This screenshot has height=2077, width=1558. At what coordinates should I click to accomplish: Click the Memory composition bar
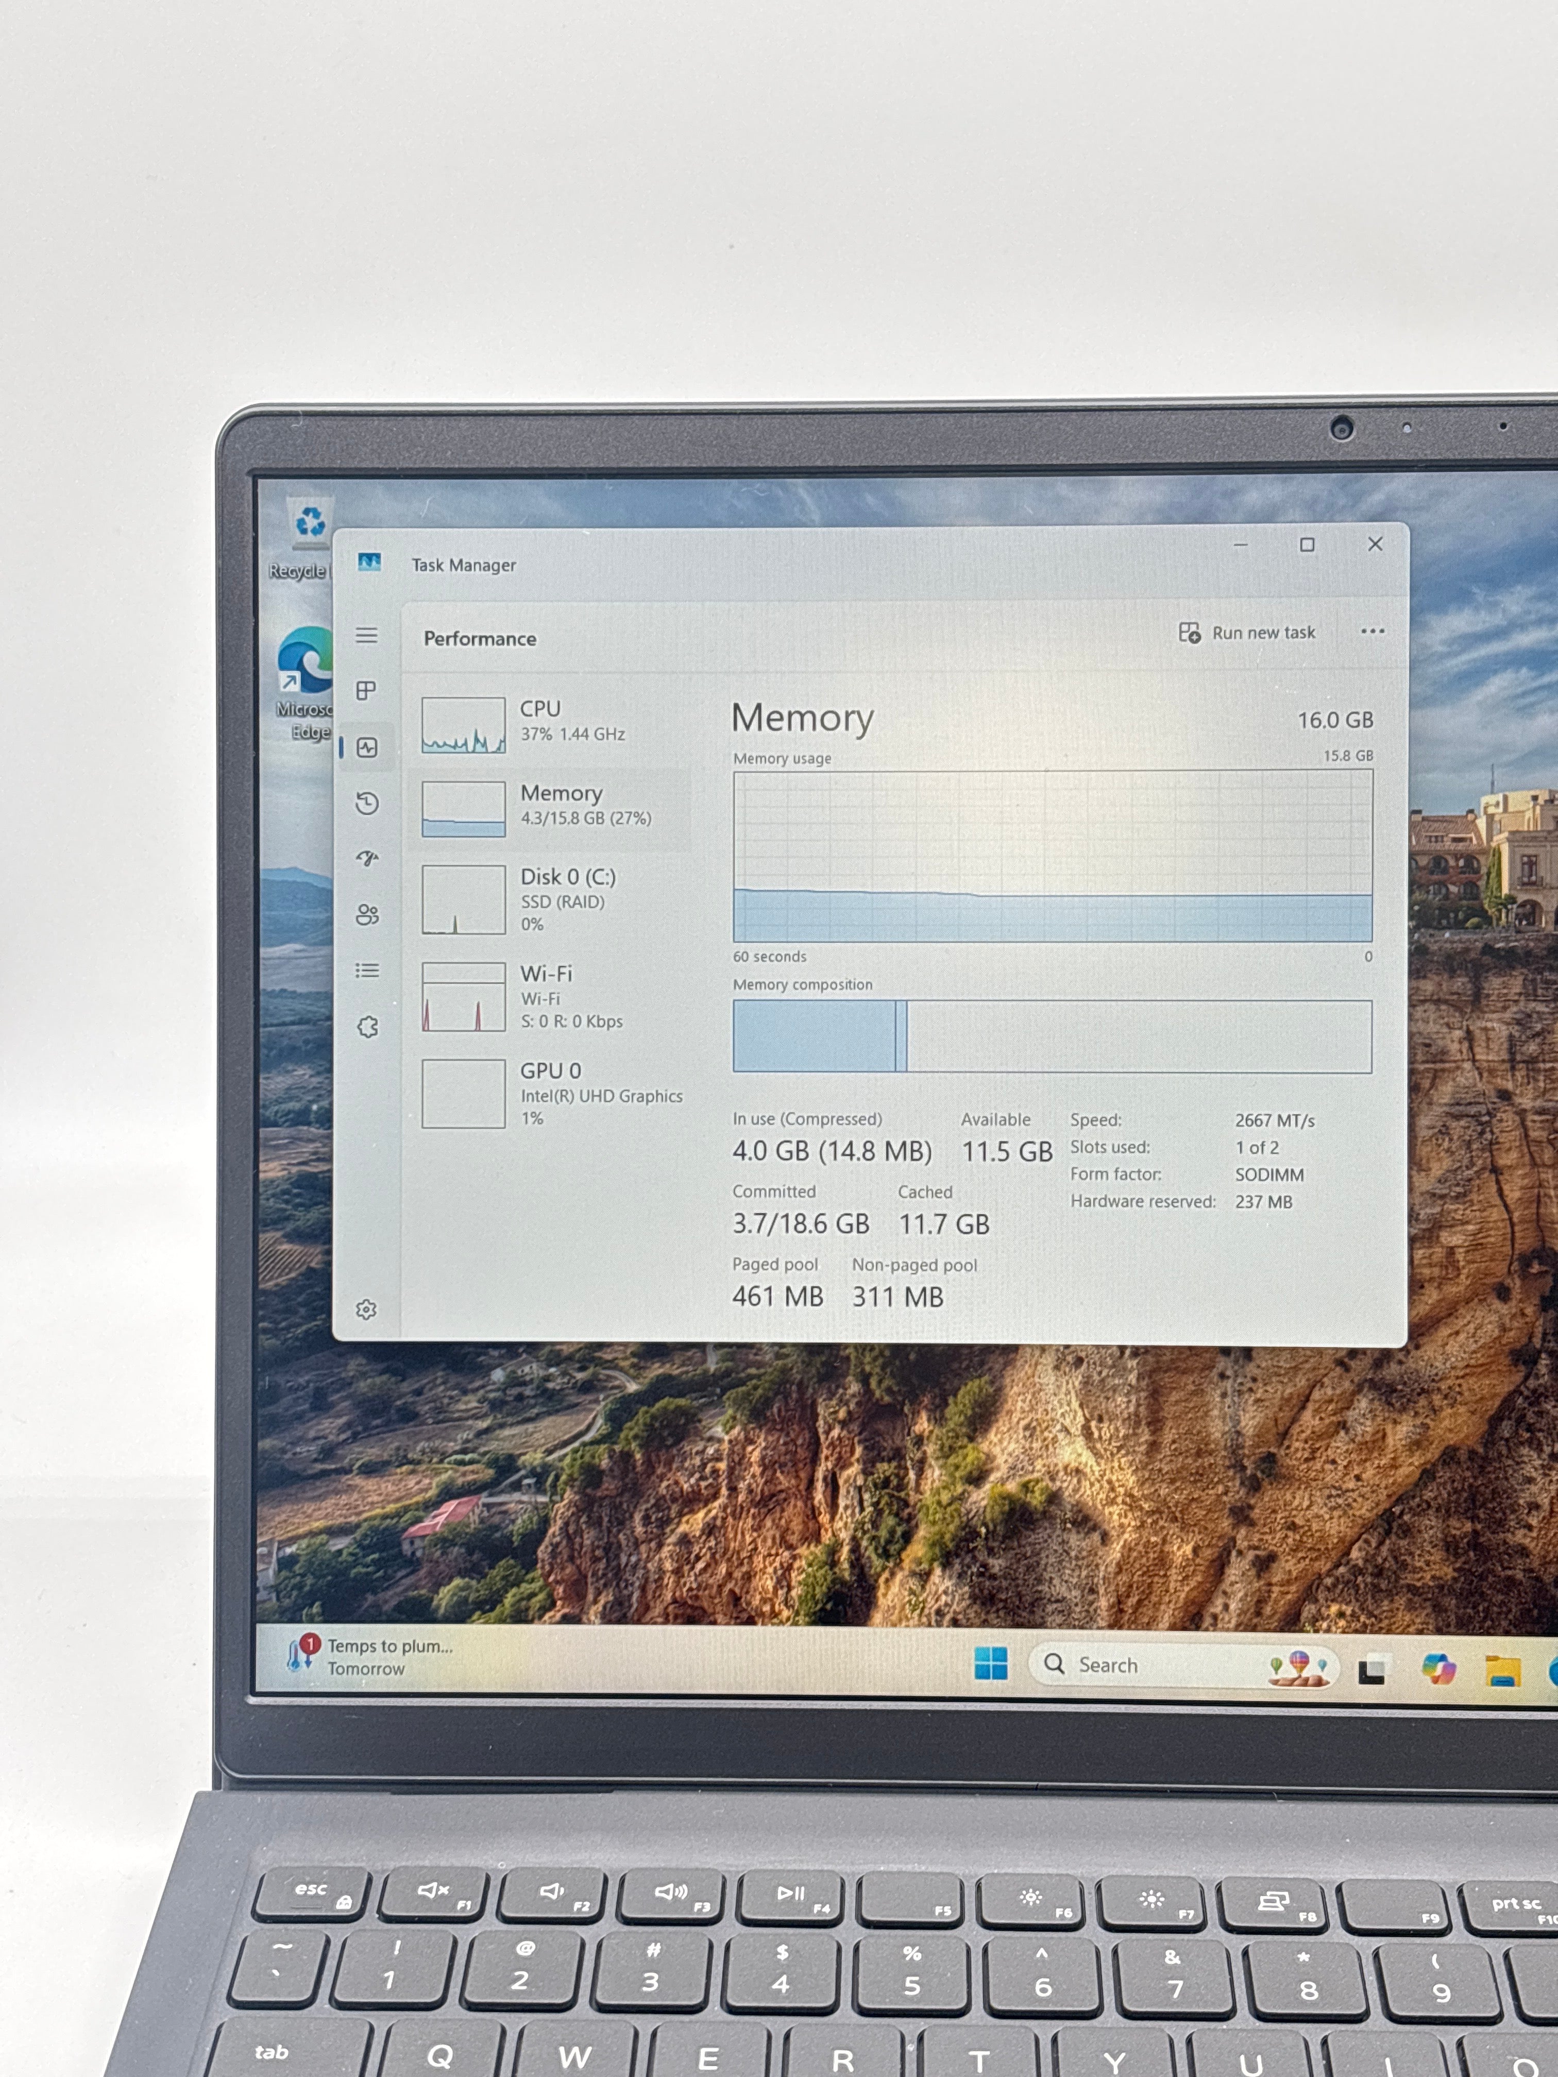1053,1036
